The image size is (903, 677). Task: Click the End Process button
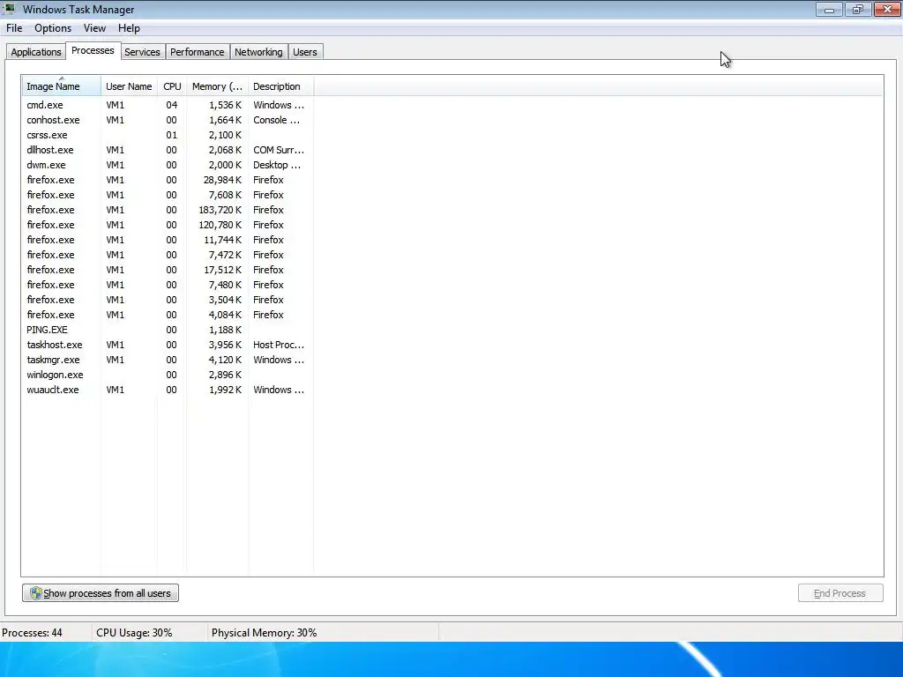[x=840, y=593]
